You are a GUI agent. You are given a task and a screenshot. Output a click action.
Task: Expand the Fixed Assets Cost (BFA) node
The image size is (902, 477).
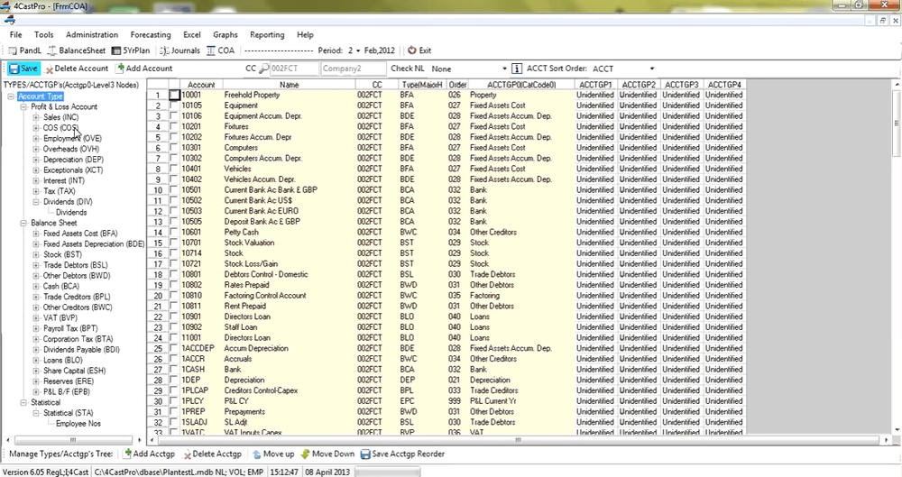[x=36, y=234]
